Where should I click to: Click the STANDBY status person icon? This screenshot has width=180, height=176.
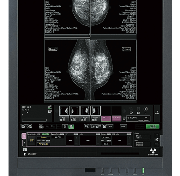pyautogui.click(x=25, y=154)
